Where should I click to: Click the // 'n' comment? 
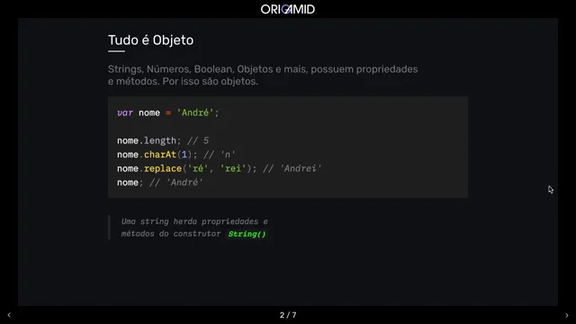[x=220, y=155]
